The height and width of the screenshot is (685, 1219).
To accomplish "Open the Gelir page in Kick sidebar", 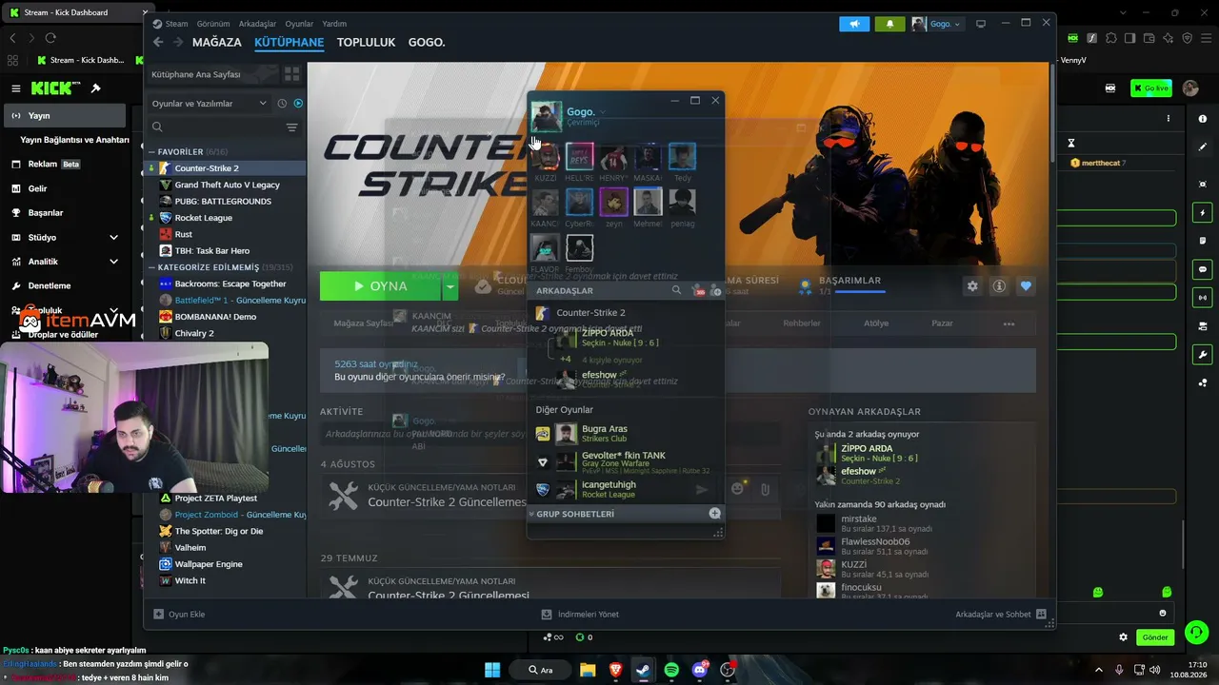I will click(x=38, y=188).
